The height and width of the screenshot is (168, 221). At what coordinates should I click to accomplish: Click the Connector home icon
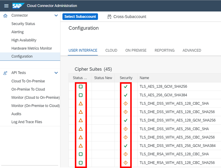tap(5, 16)
